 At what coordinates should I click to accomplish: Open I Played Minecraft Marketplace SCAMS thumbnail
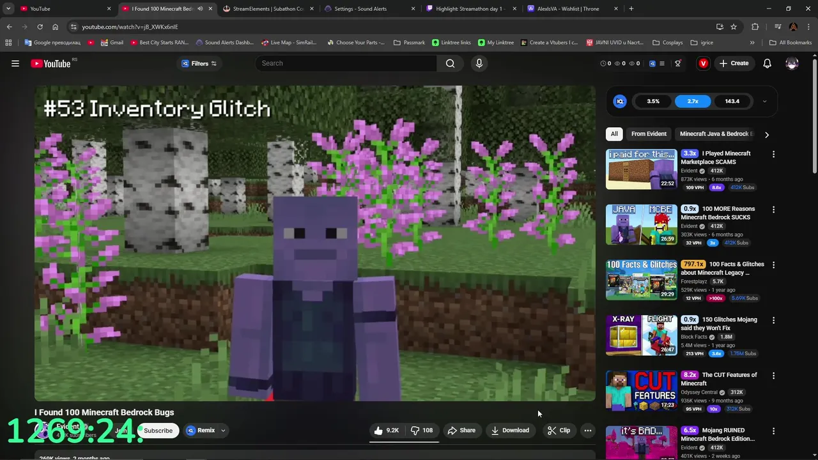coord(642,169)
